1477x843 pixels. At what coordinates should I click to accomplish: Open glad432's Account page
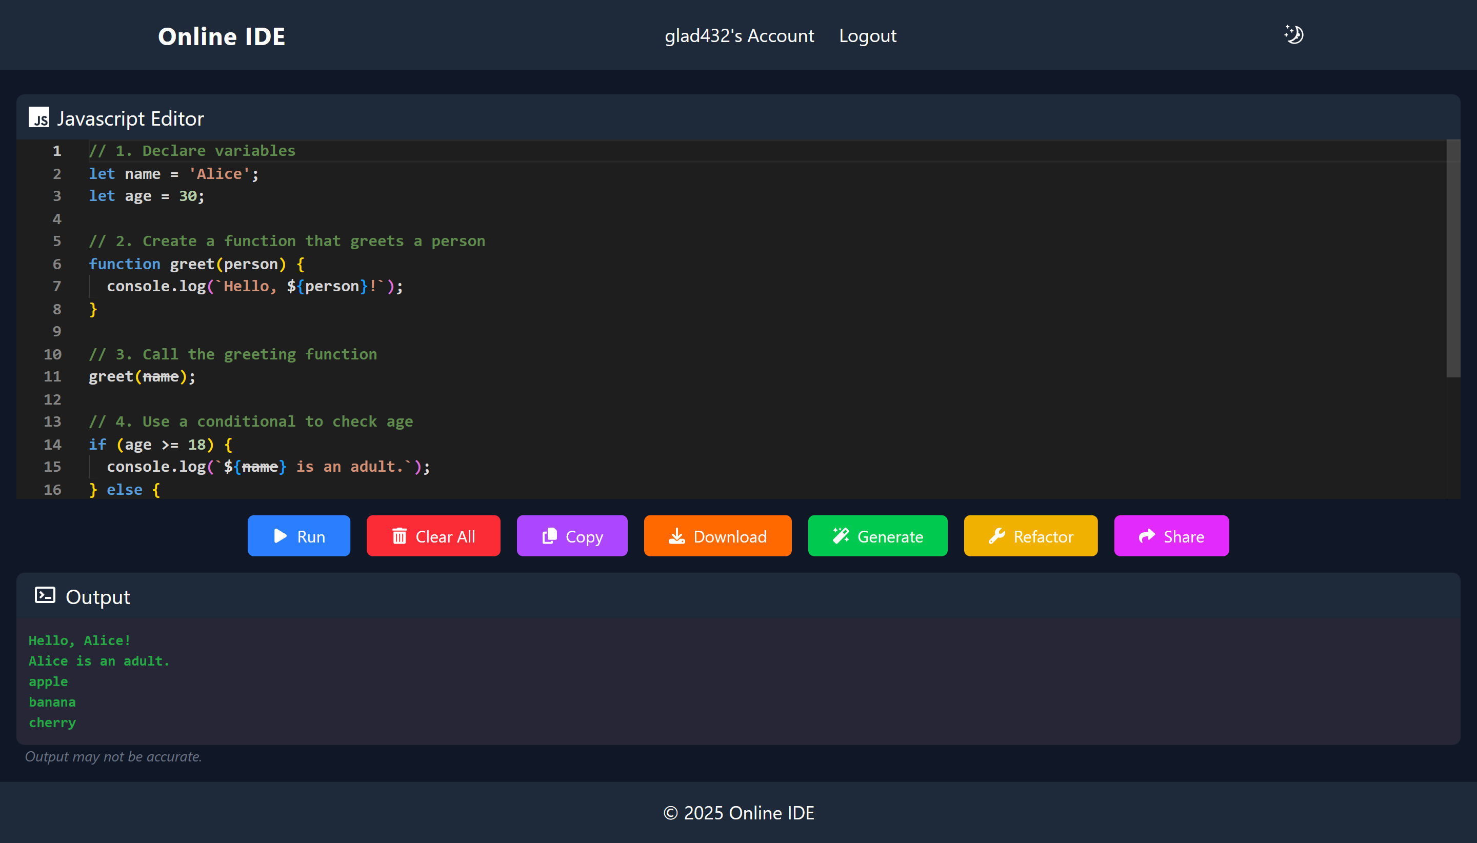[x=740, y=36]
